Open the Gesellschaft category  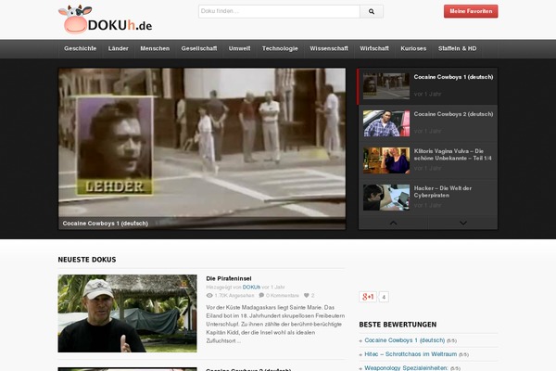[x=199, y=48]
